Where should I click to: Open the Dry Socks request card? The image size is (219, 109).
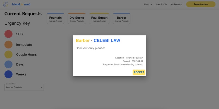coord(77,18)
